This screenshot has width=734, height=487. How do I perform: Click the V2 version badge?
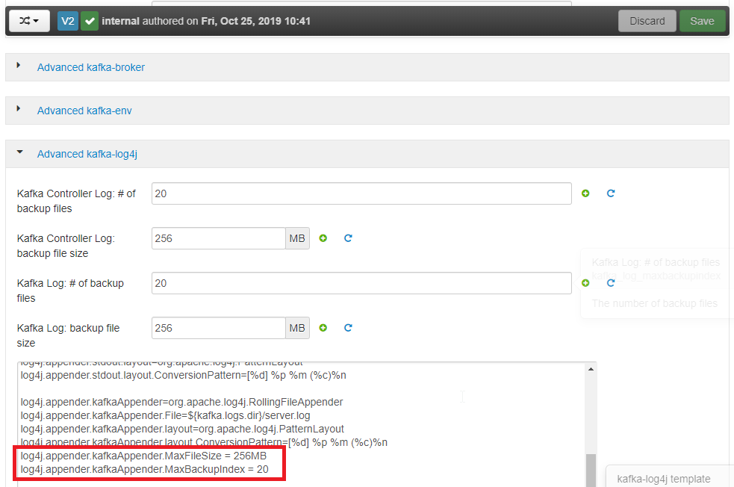click(68, 21)
